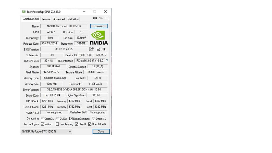The height and width of the screenshot is (153, 272).
Task: Go to the Validation tab
Action: point(73,19)
